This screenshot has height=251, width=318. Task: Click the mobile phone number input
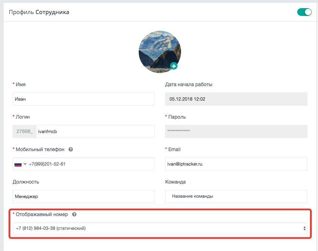pyautogui.click(x=91, y=164)
